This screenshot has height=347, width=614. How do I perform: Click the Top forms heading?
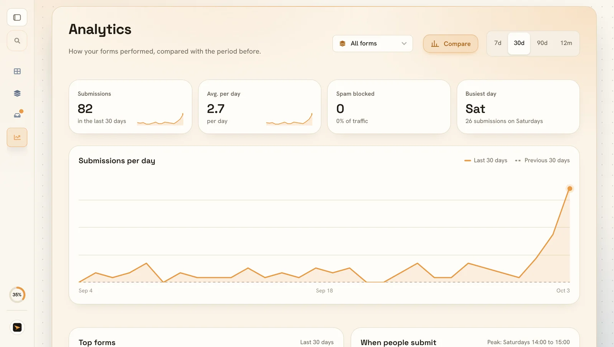click(x=97, y=342)
